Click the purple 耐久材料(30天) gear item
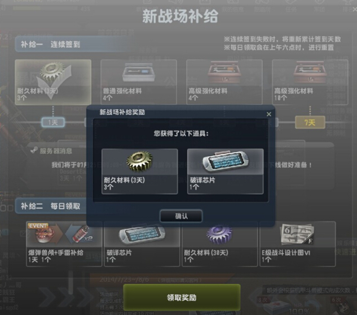 coord(220,244)
